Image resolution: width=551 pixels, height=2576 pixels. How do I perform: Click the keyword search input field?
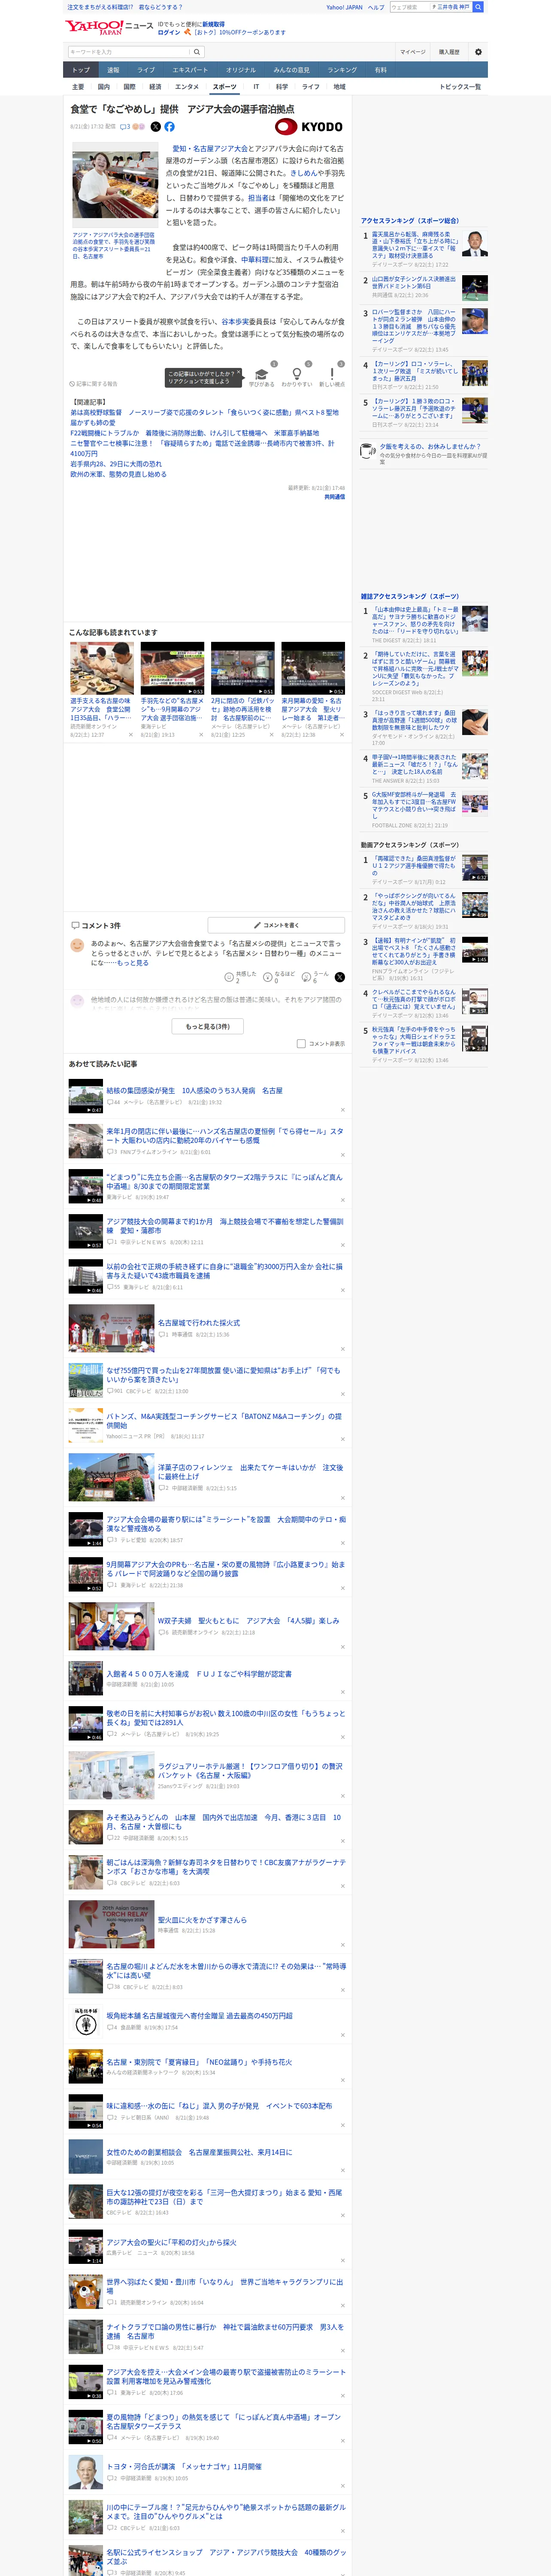129,52
